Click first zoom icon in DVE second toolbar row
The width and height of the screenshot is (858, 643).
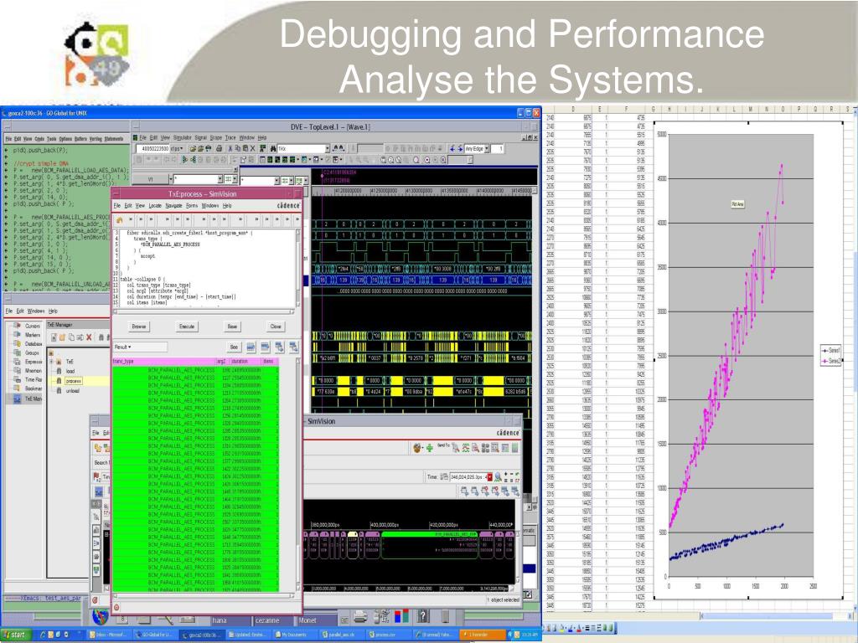coord(384,160)
